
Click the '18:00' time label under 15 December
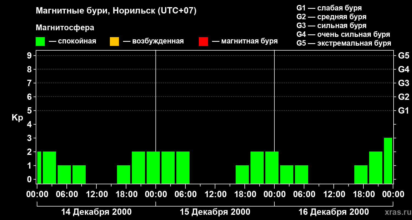(245, 194)
